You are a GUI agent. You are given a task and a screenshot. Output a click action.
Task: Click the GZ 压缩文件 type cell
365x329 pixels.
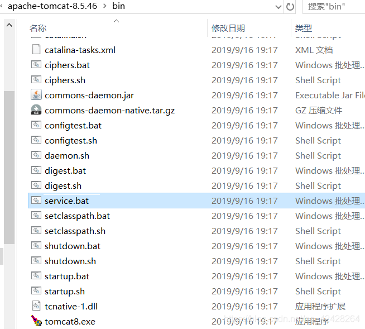coord(319,111)
